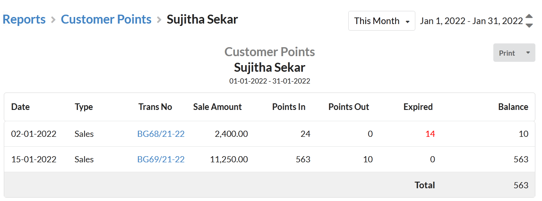Select the Points In column header
Viewport: 542px width, 201px height.
coord(289,107)
